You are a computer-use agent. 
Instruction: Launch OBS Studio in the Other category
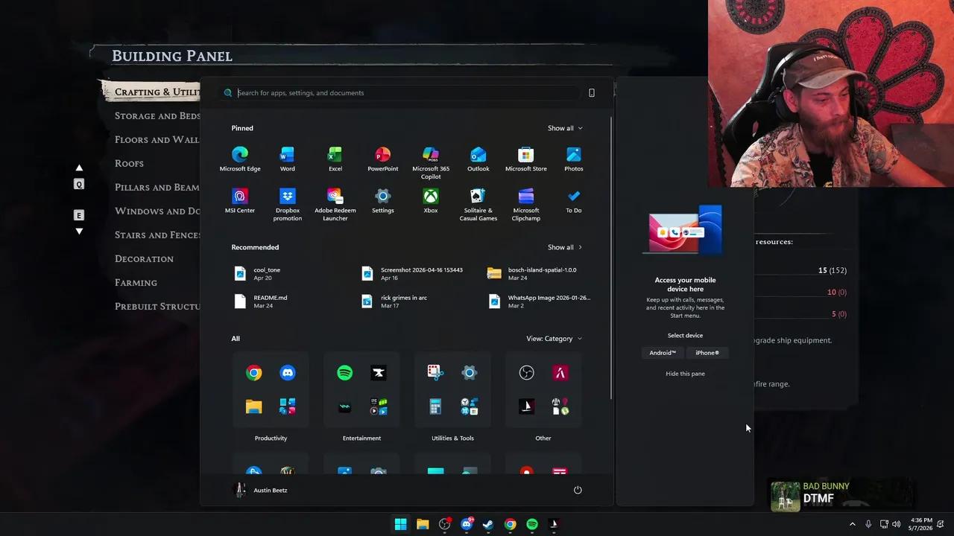(x=527, y=373)
